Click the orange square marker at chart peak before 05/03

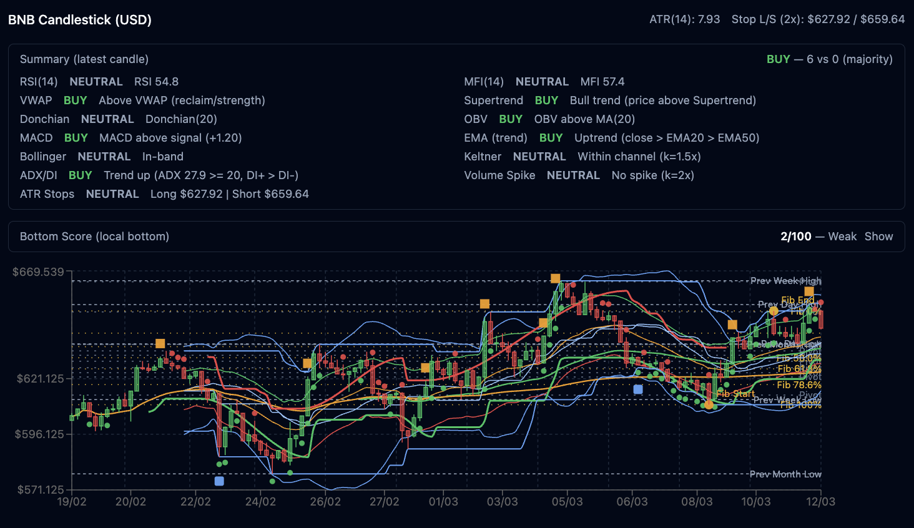pyautogui.click(x=555, y=278)
